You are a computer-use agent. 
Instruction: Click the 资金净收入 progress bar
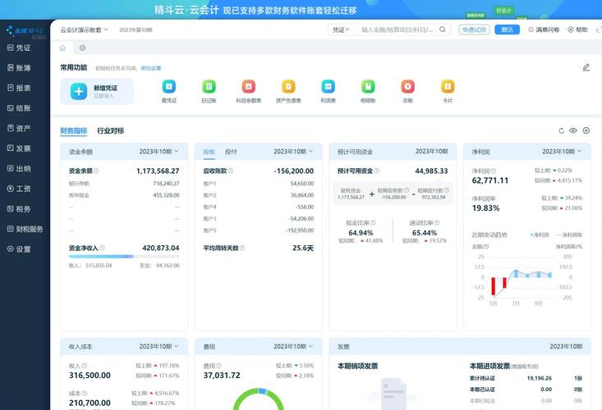(x=124, y=257)
